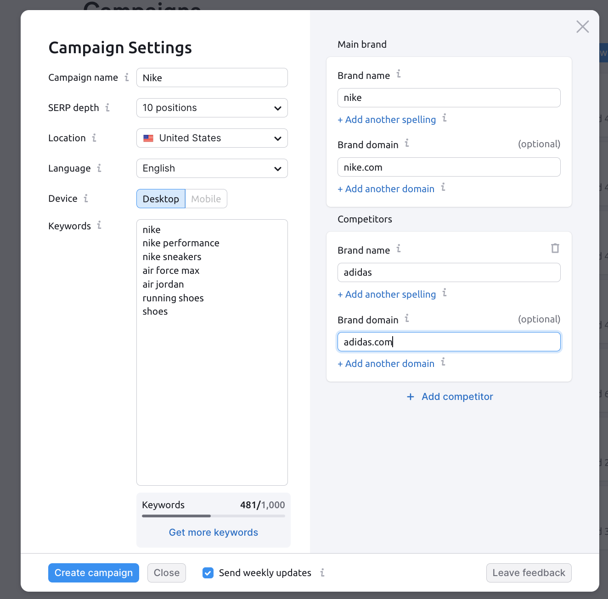Click info icon next to Send weekly updates
The height and width of the screenshot is (599, 608).
[322, 572]
